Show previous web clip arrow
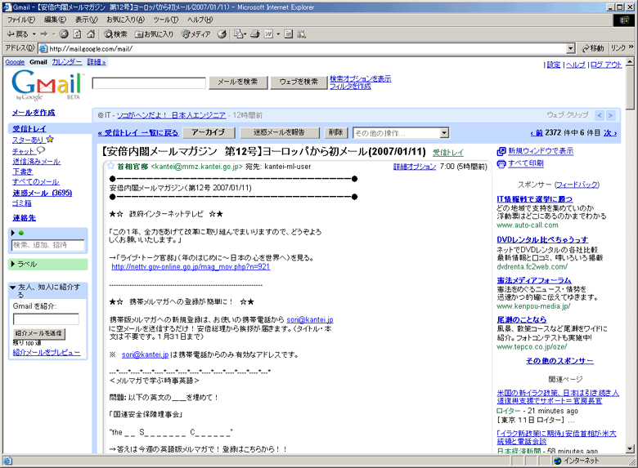Image resolution: width=638 pixels, height=468 pixels. [600, 115]
